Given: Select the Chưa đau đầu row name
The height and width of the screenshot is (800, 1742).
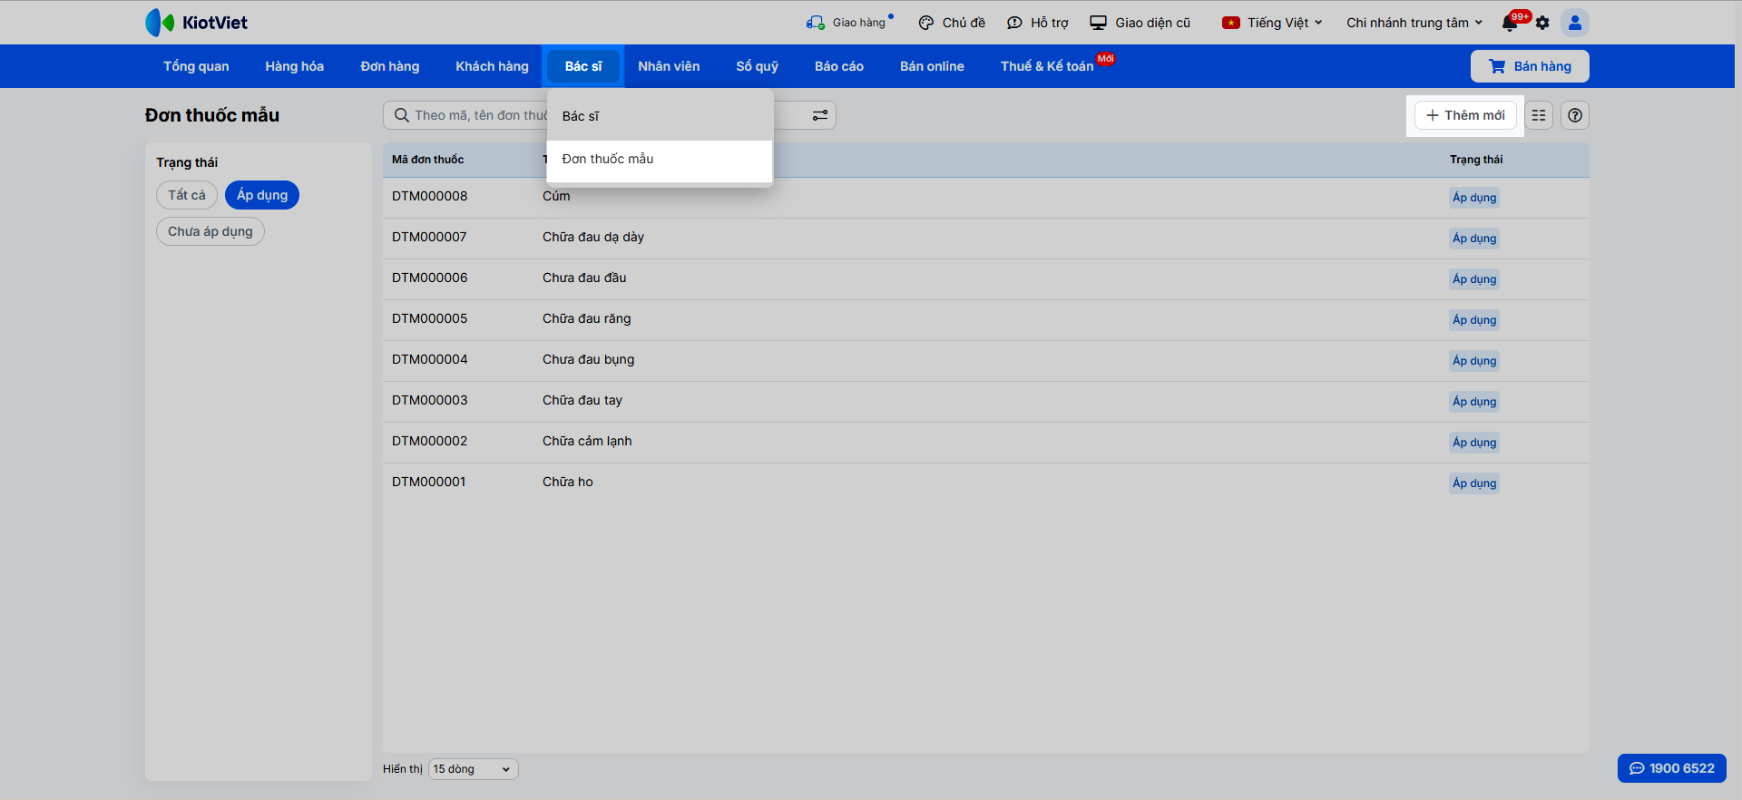Looking at the screenshot, I should pos(584,278).
